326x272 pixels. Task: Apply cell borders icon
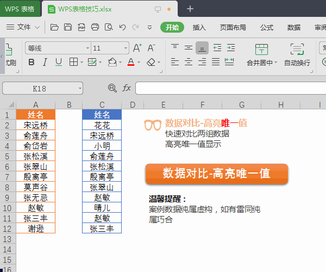tap(73, 62)
